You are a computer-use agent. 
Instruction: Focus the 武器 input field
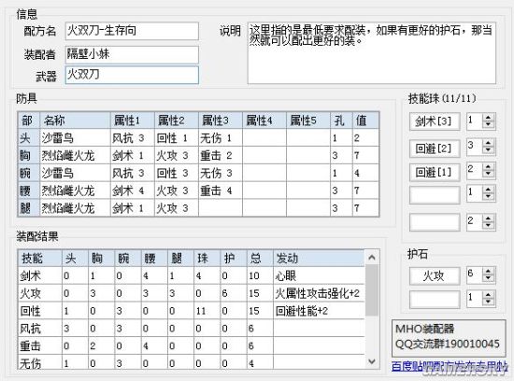pyautogui.click(x=132, y=75)
